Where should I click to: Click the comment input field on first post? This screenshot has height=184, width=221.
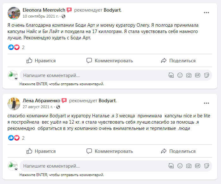coord(92,75)
